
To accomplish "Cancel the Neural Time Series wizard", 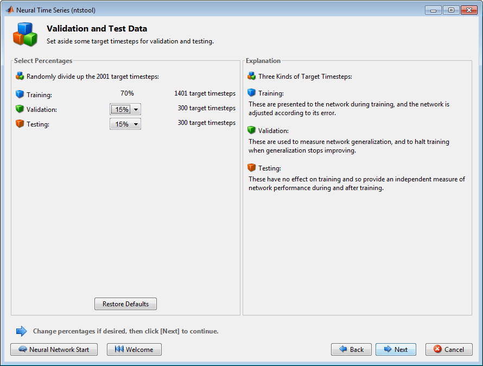I will (449, 349).
